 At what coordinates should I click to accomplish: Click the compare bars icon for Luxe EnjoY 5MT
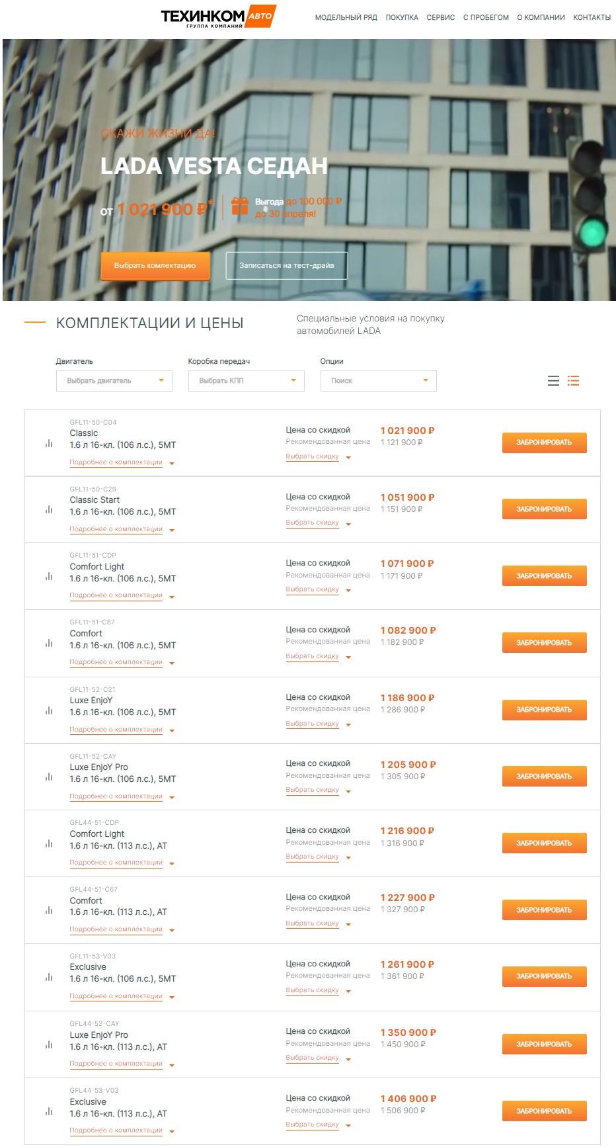[x=49, y=710]
